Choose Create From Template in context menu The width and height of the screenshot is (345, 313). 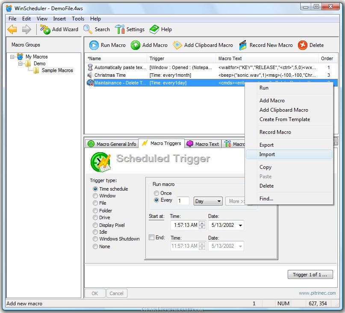pos(289,119)
